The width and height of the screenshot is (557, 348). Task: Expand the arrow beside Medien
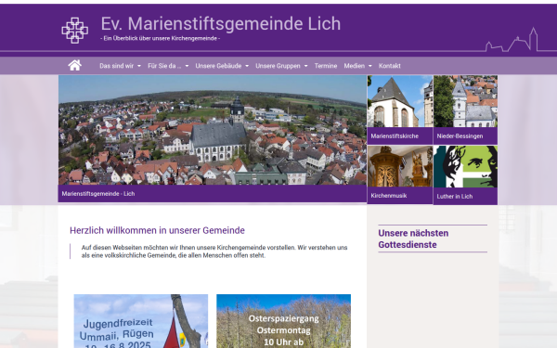(x=370, y=66)
